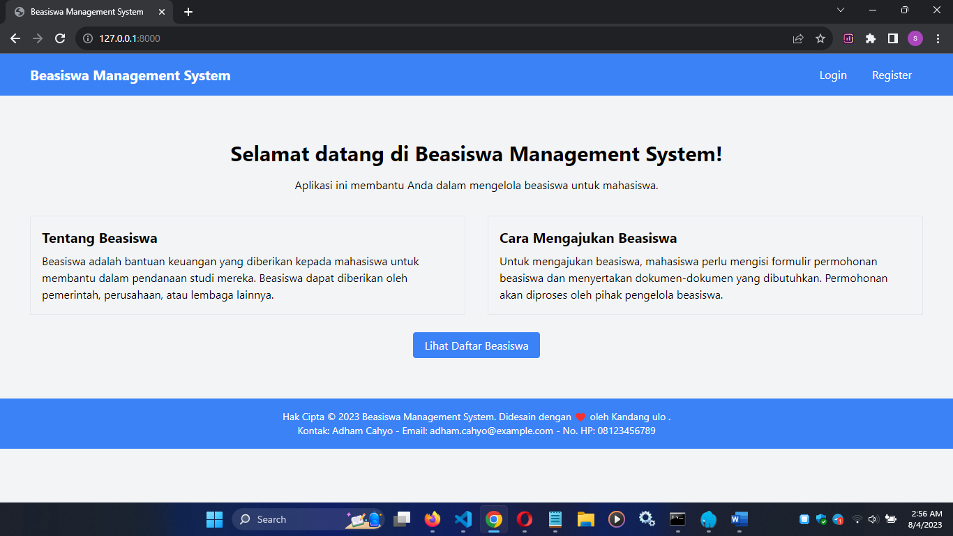Open Windows Security from the system tray
The height and width of the screenshot is (536, 953).
click(820, 519)
